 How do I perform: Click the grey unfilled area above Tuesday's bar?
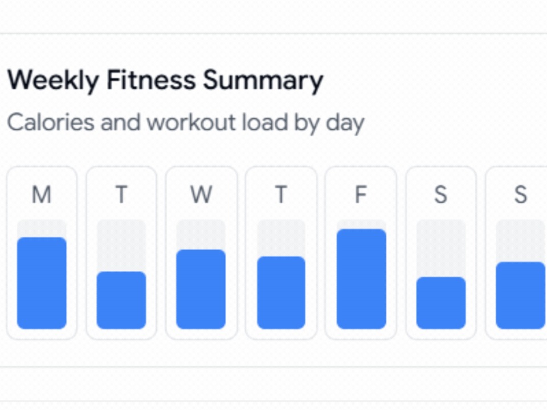point(121,245)
